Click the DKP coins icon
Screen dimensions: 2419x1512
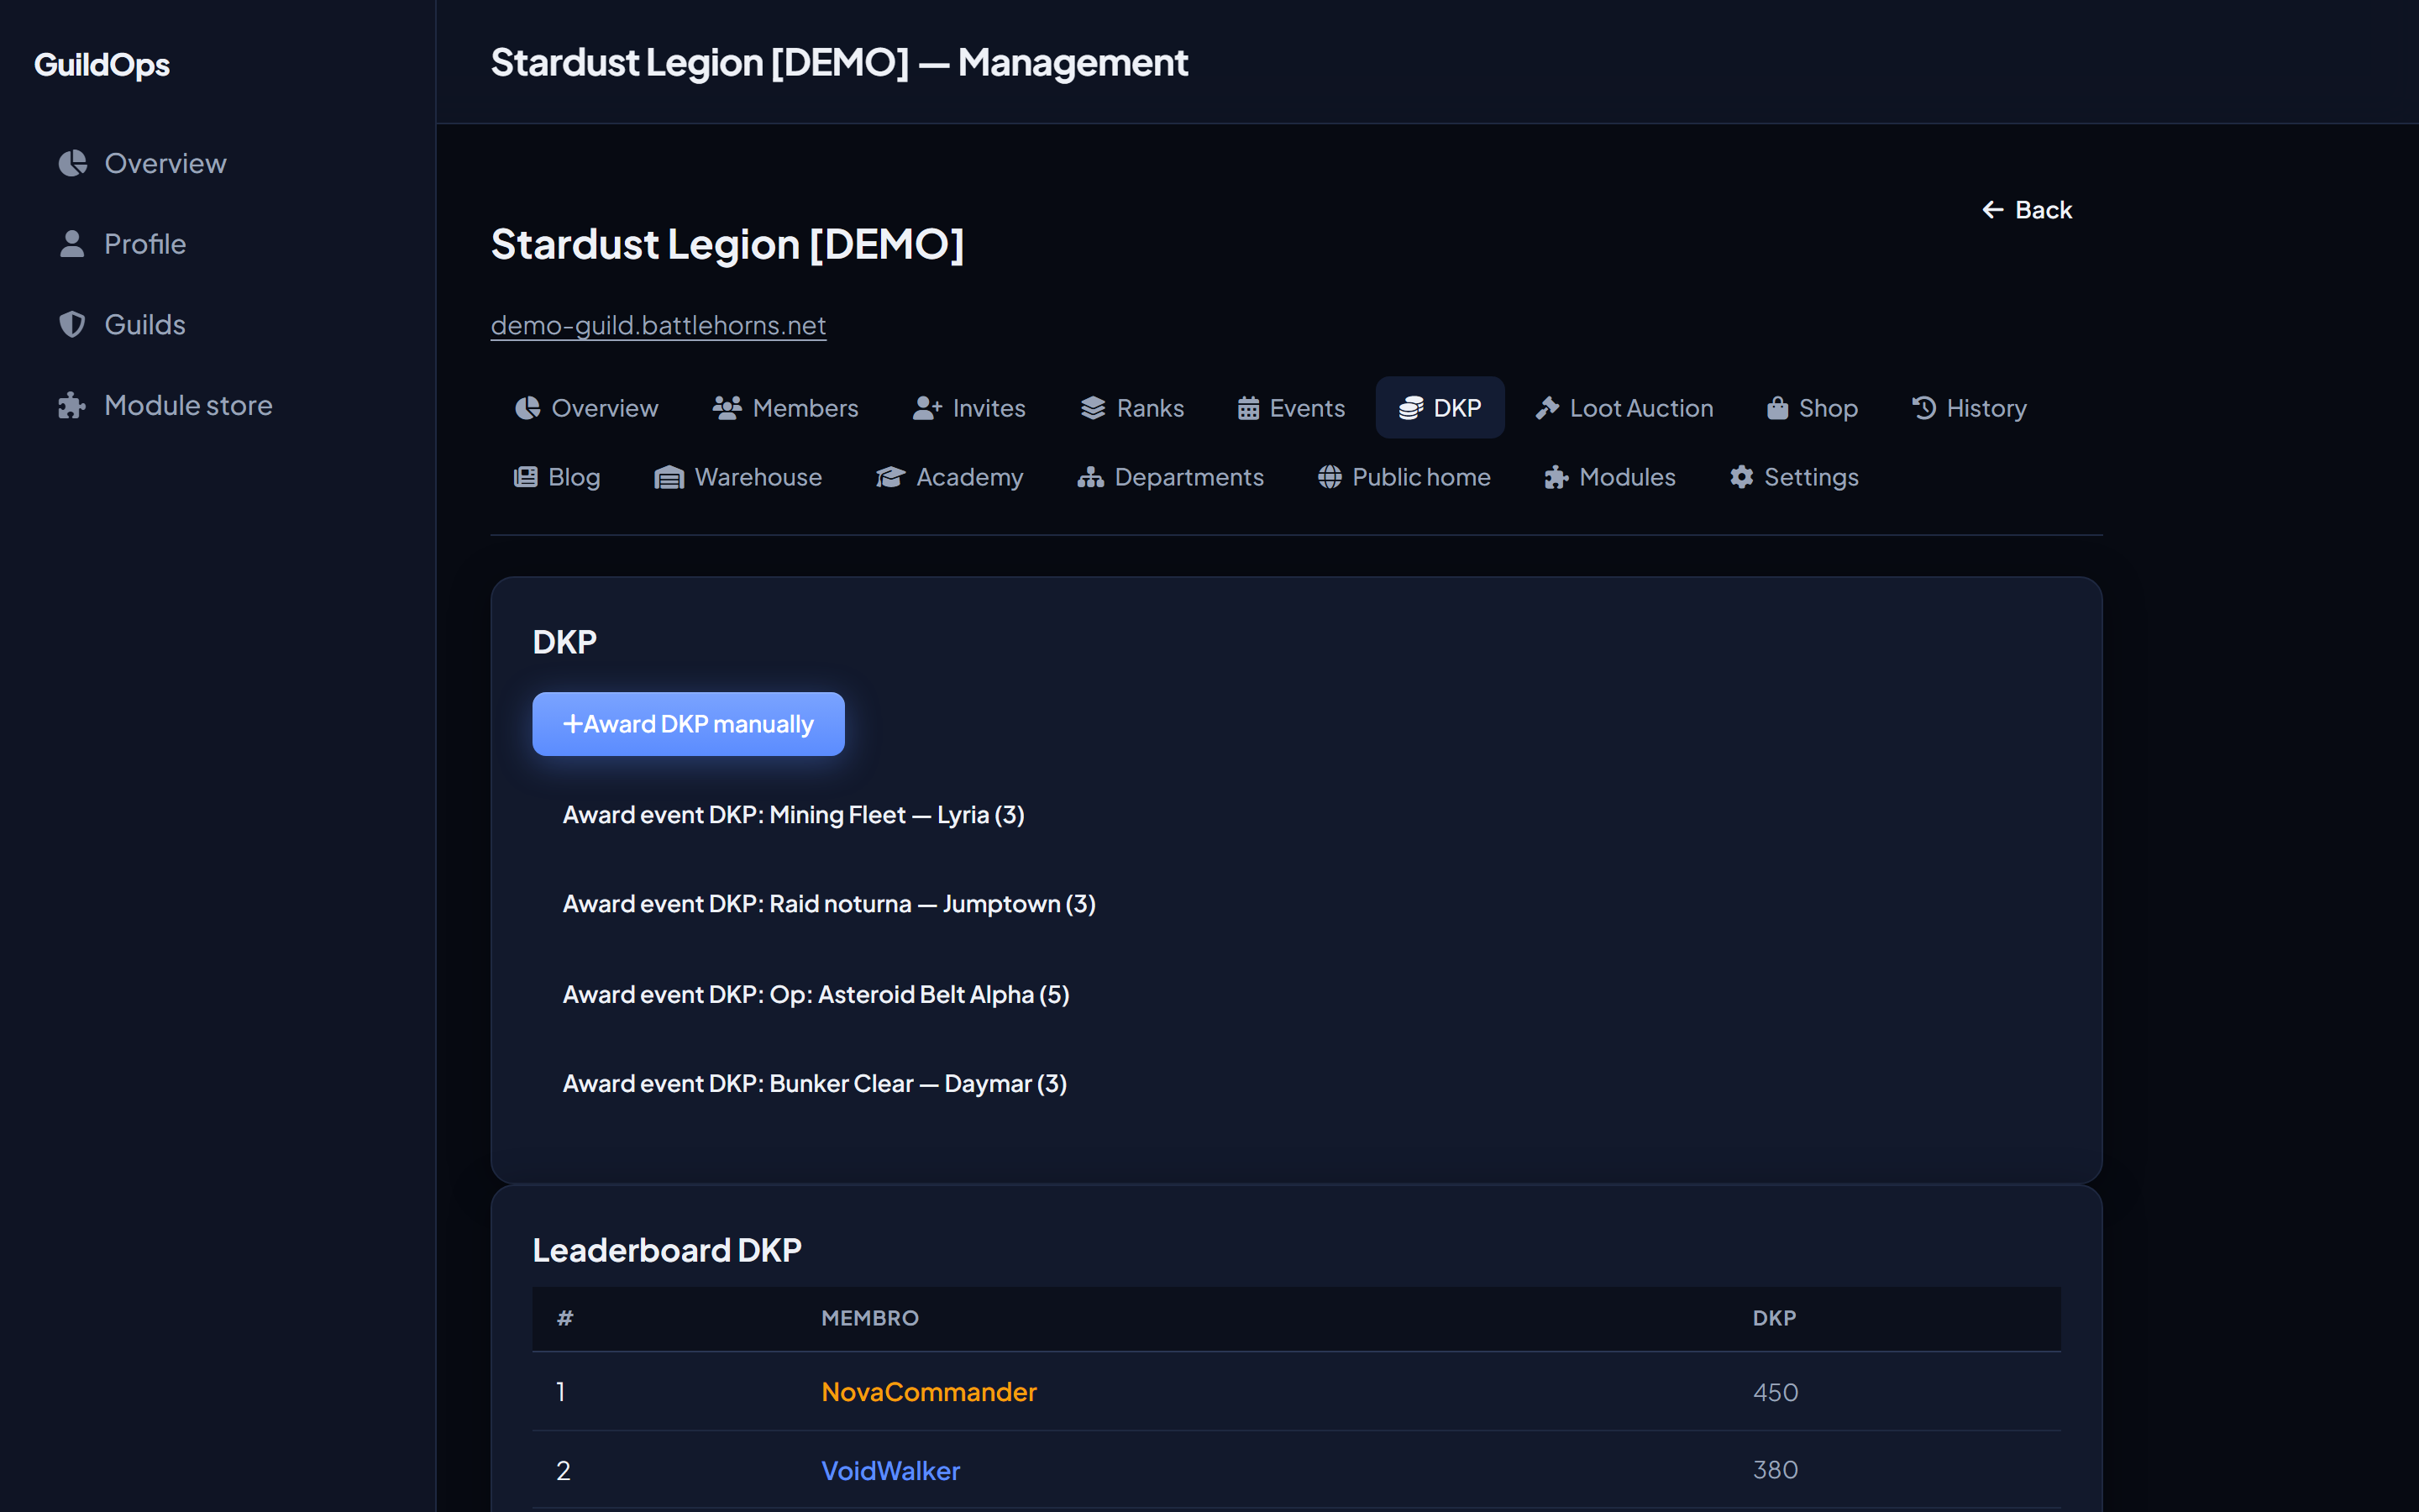1410,408
